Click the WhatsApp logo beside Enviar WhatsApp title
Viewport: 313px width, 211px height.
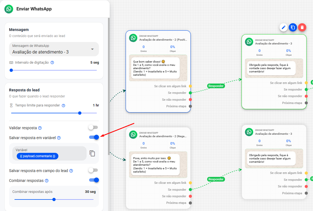click(x=9, y=9)
